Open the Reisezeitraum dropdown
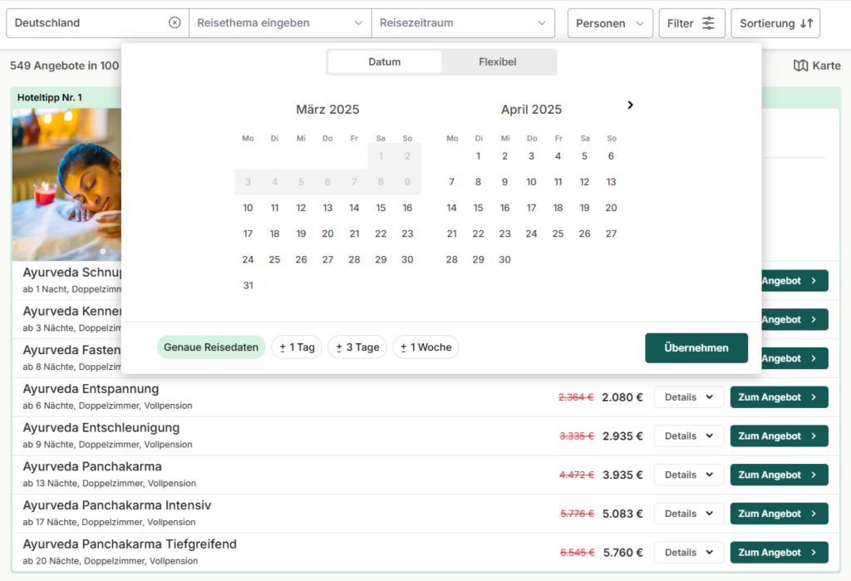851x581 pixels. (462, 23)
